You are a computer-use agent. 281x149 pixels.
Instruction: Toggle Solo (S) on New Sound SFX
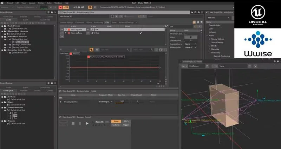[121, 16]
